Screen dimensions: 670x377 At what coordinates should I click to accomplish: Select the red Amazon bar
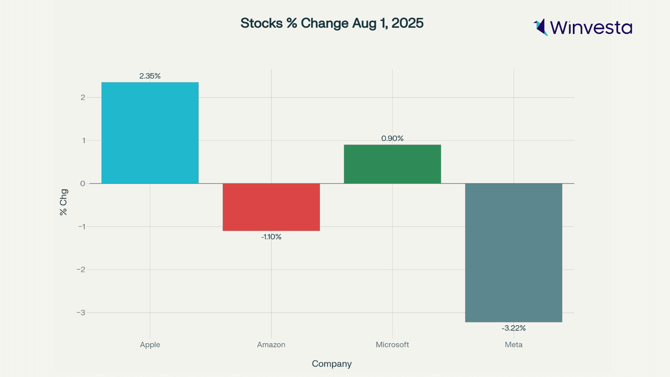271,207
